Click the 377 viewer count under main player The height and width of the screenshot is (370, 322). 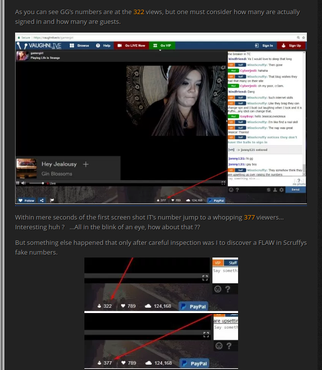coord(161,201)
